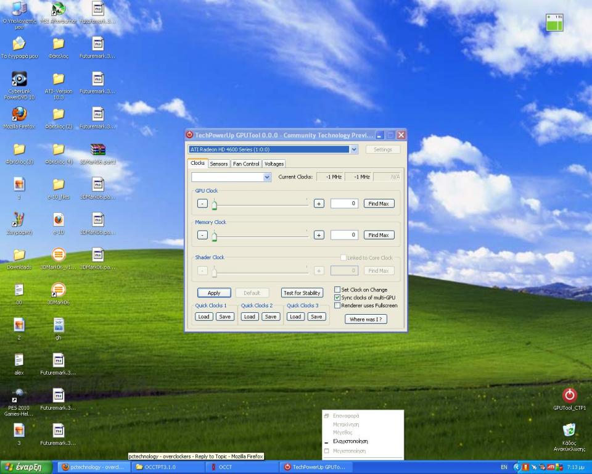Load Quick Clocks 1 preset
The height and width of the screenshot is (474, 592).
203,317
